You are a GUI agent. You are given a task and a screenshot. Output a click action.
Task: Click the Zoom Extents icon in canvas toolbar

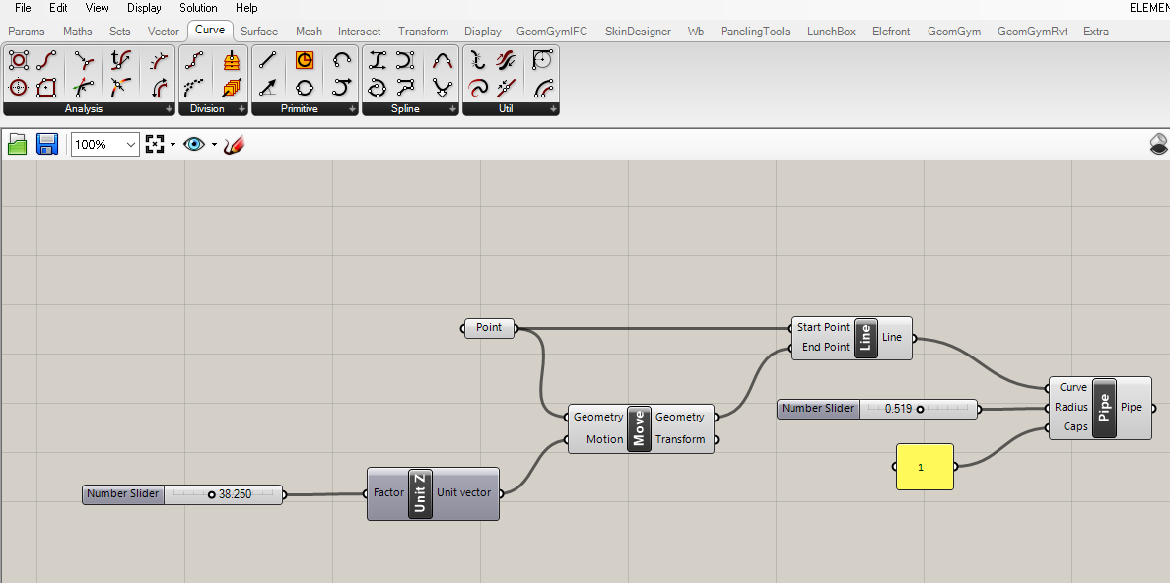click(154, 145)
